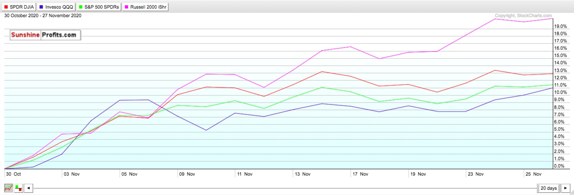This screenshot has width=574, height=195.
Task: Click the 18.0% y-axis label
Action: pos(561,33)
